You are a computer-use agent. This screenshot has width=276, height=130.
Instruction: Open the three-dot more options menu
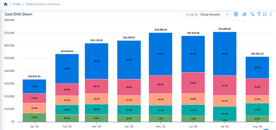[x=270, y=14]
